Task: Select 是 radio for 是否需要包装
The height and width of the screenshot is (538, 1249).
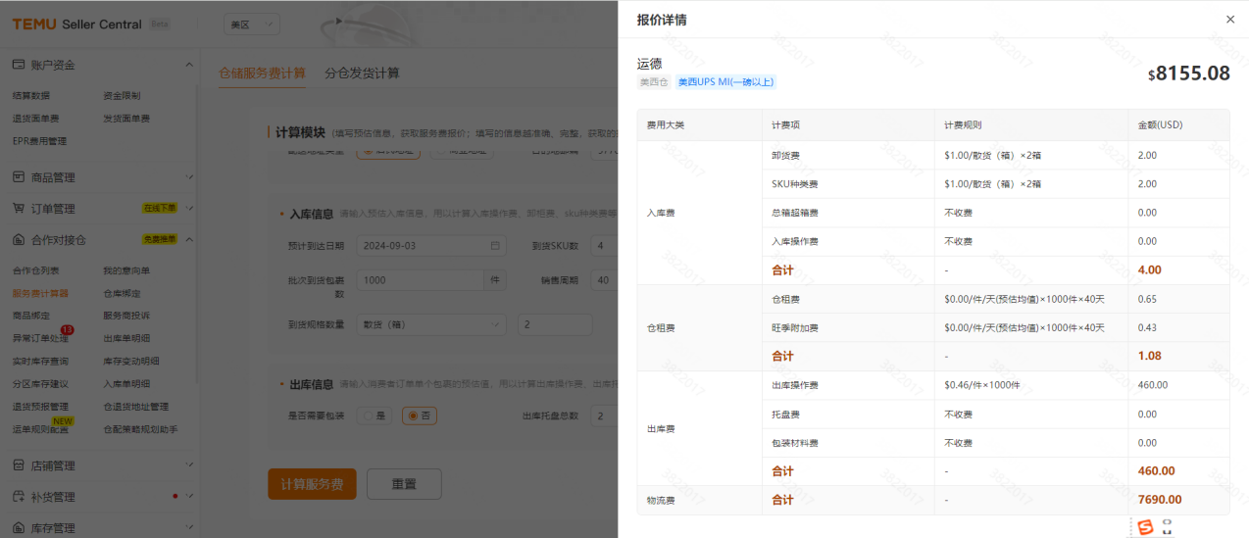Action: tap(368, 416)
